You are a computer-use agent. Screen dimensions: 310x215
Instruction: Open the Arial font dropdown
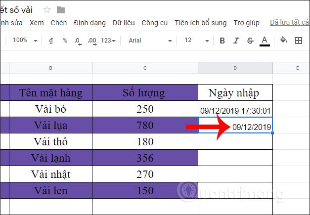(150, 41)
